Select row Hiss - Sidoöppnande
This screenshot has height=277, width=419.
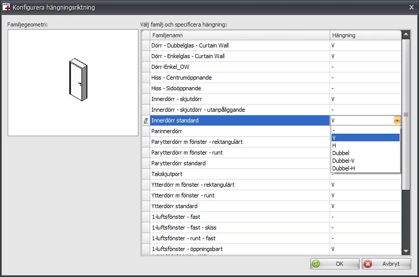(240, 88)
